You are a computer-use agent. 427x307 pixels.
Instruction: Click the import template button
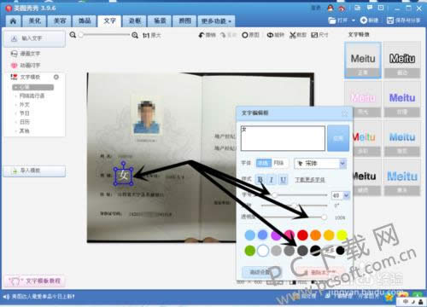tap(34, 171)
